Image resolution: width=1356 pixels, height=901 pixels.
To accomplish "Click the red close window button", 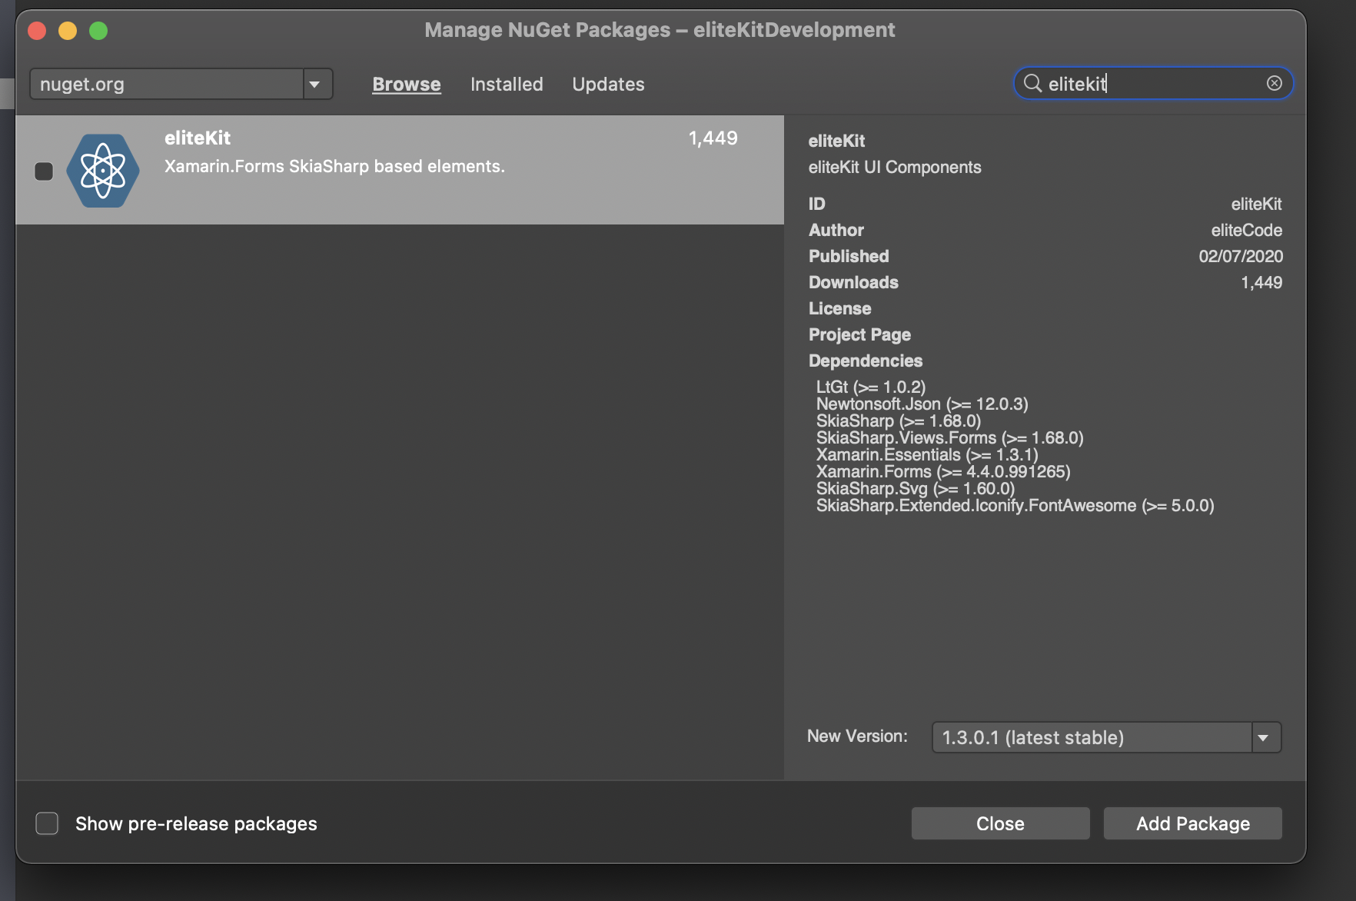I will 37,31.
